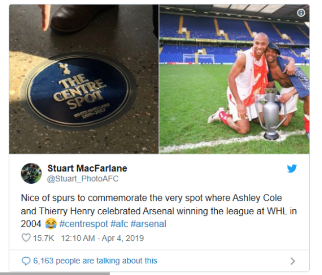Click the 12:10 AM - Apr 4, 2019 timestamp
The width and height of the screenshot is (322, 275).
(x=102, y=238)
